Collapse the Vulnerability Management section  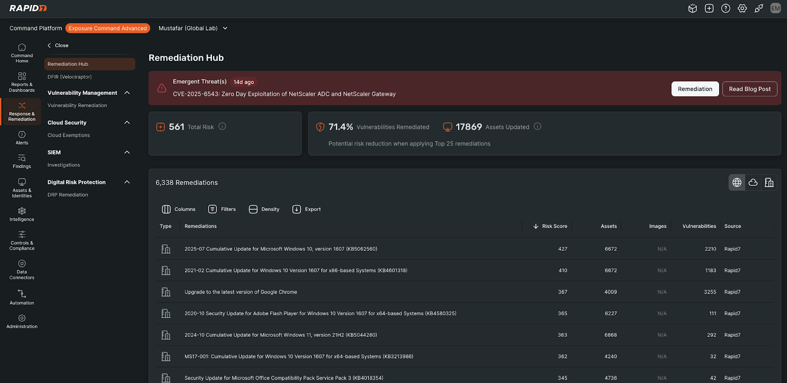(127, 93)
